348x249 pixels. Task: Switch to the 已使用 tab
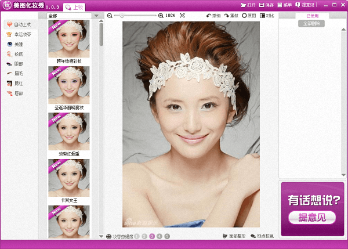[311, 16]
